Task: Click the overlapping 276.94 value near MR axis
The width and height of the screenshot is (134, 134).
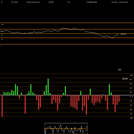Action: (125, 79)
